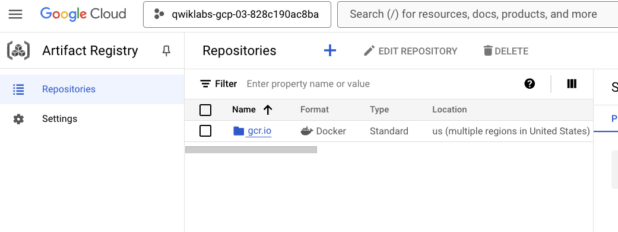Open the column display options icon
The height and width of the screenshot is (232, 618).
[x=572, y=83]
